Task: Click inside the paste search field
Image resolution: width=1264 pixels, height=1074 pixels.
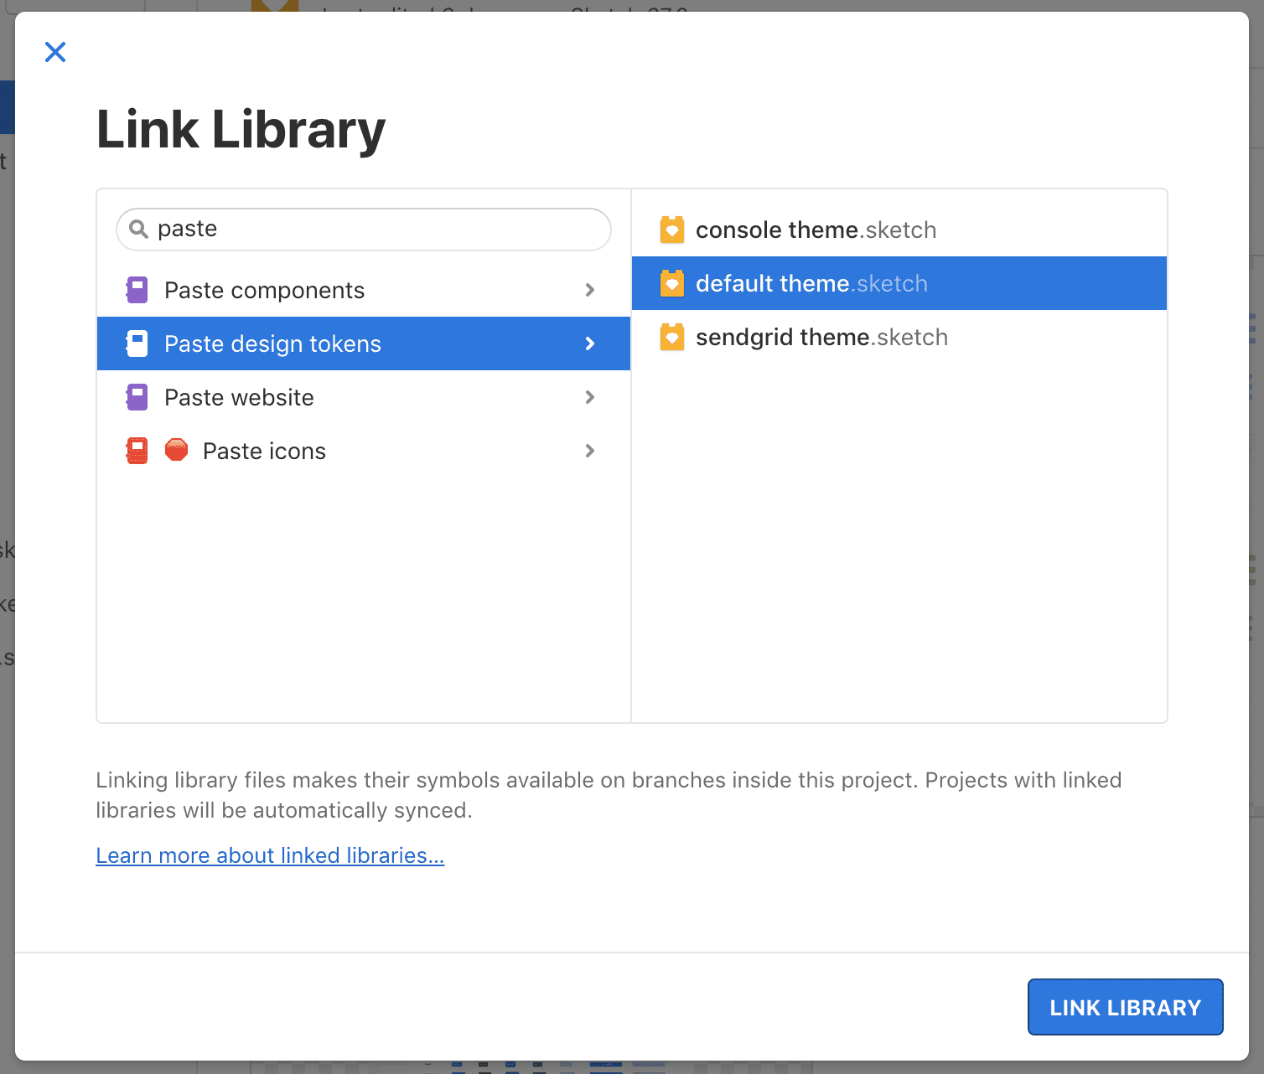Action: point(360,229)
